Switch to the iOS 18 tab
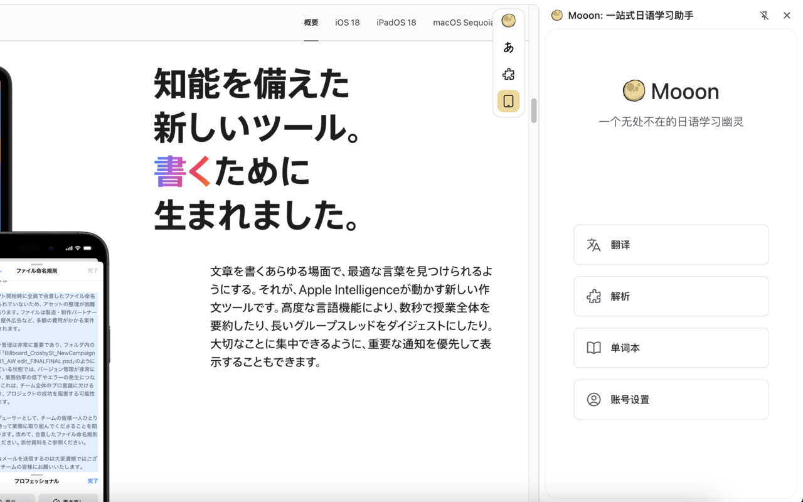The height and width of the screenshot is (502, 803). click(x=348, y=23)
